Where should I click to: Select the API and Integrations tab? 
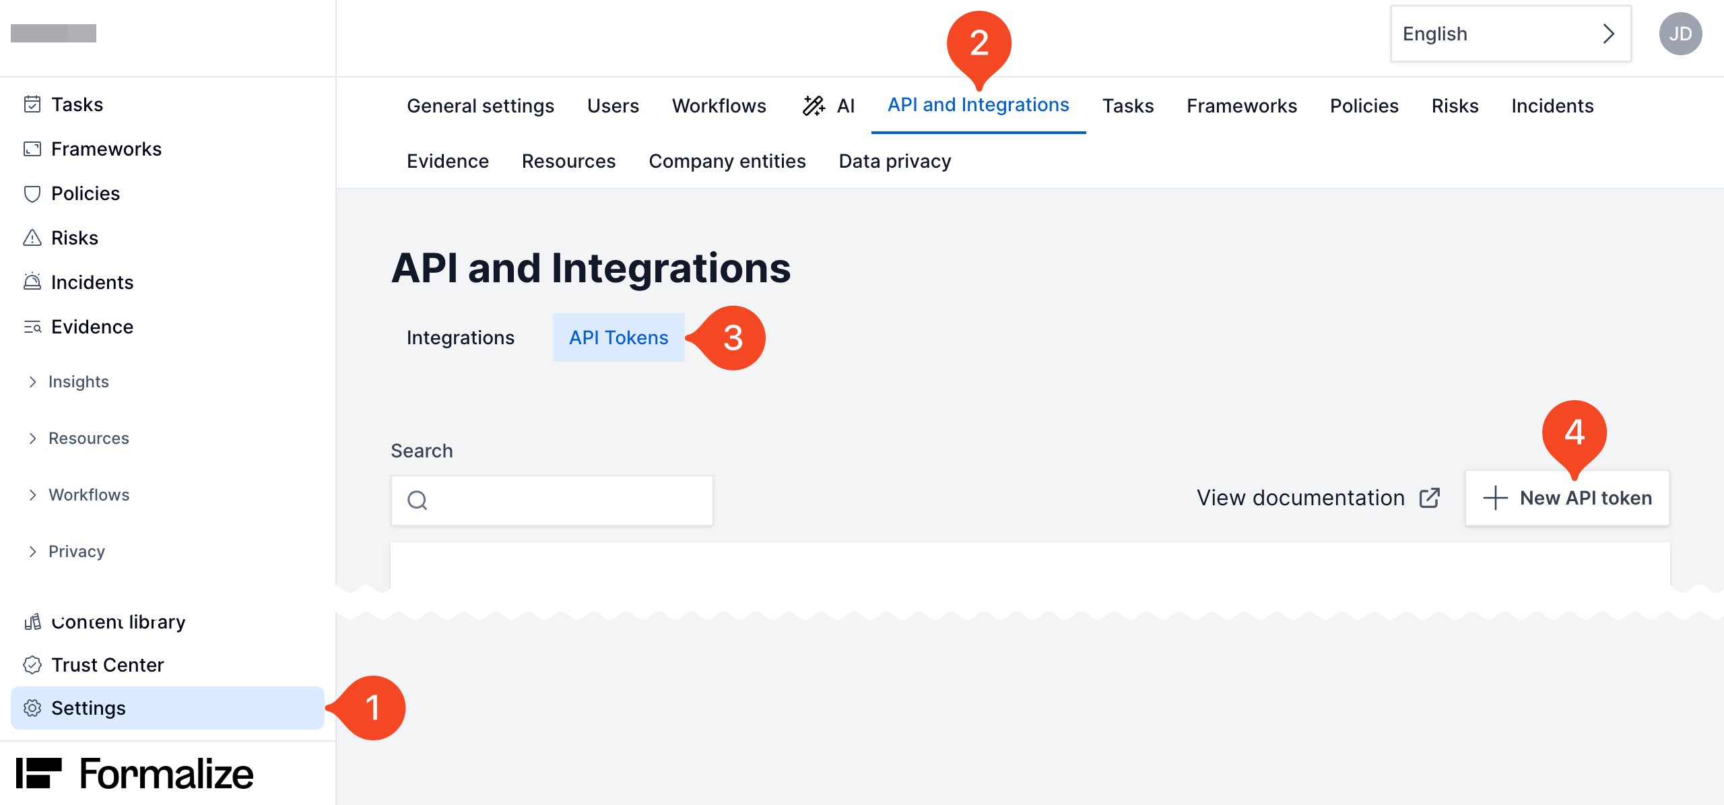[979, 105]
